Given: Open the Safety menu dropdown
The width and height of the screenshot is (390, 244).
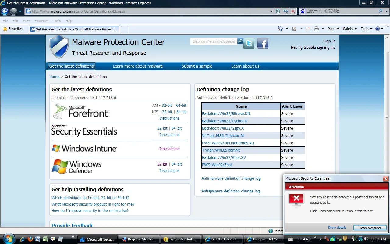Looking at the screenshot, I should tap(350, 29).
